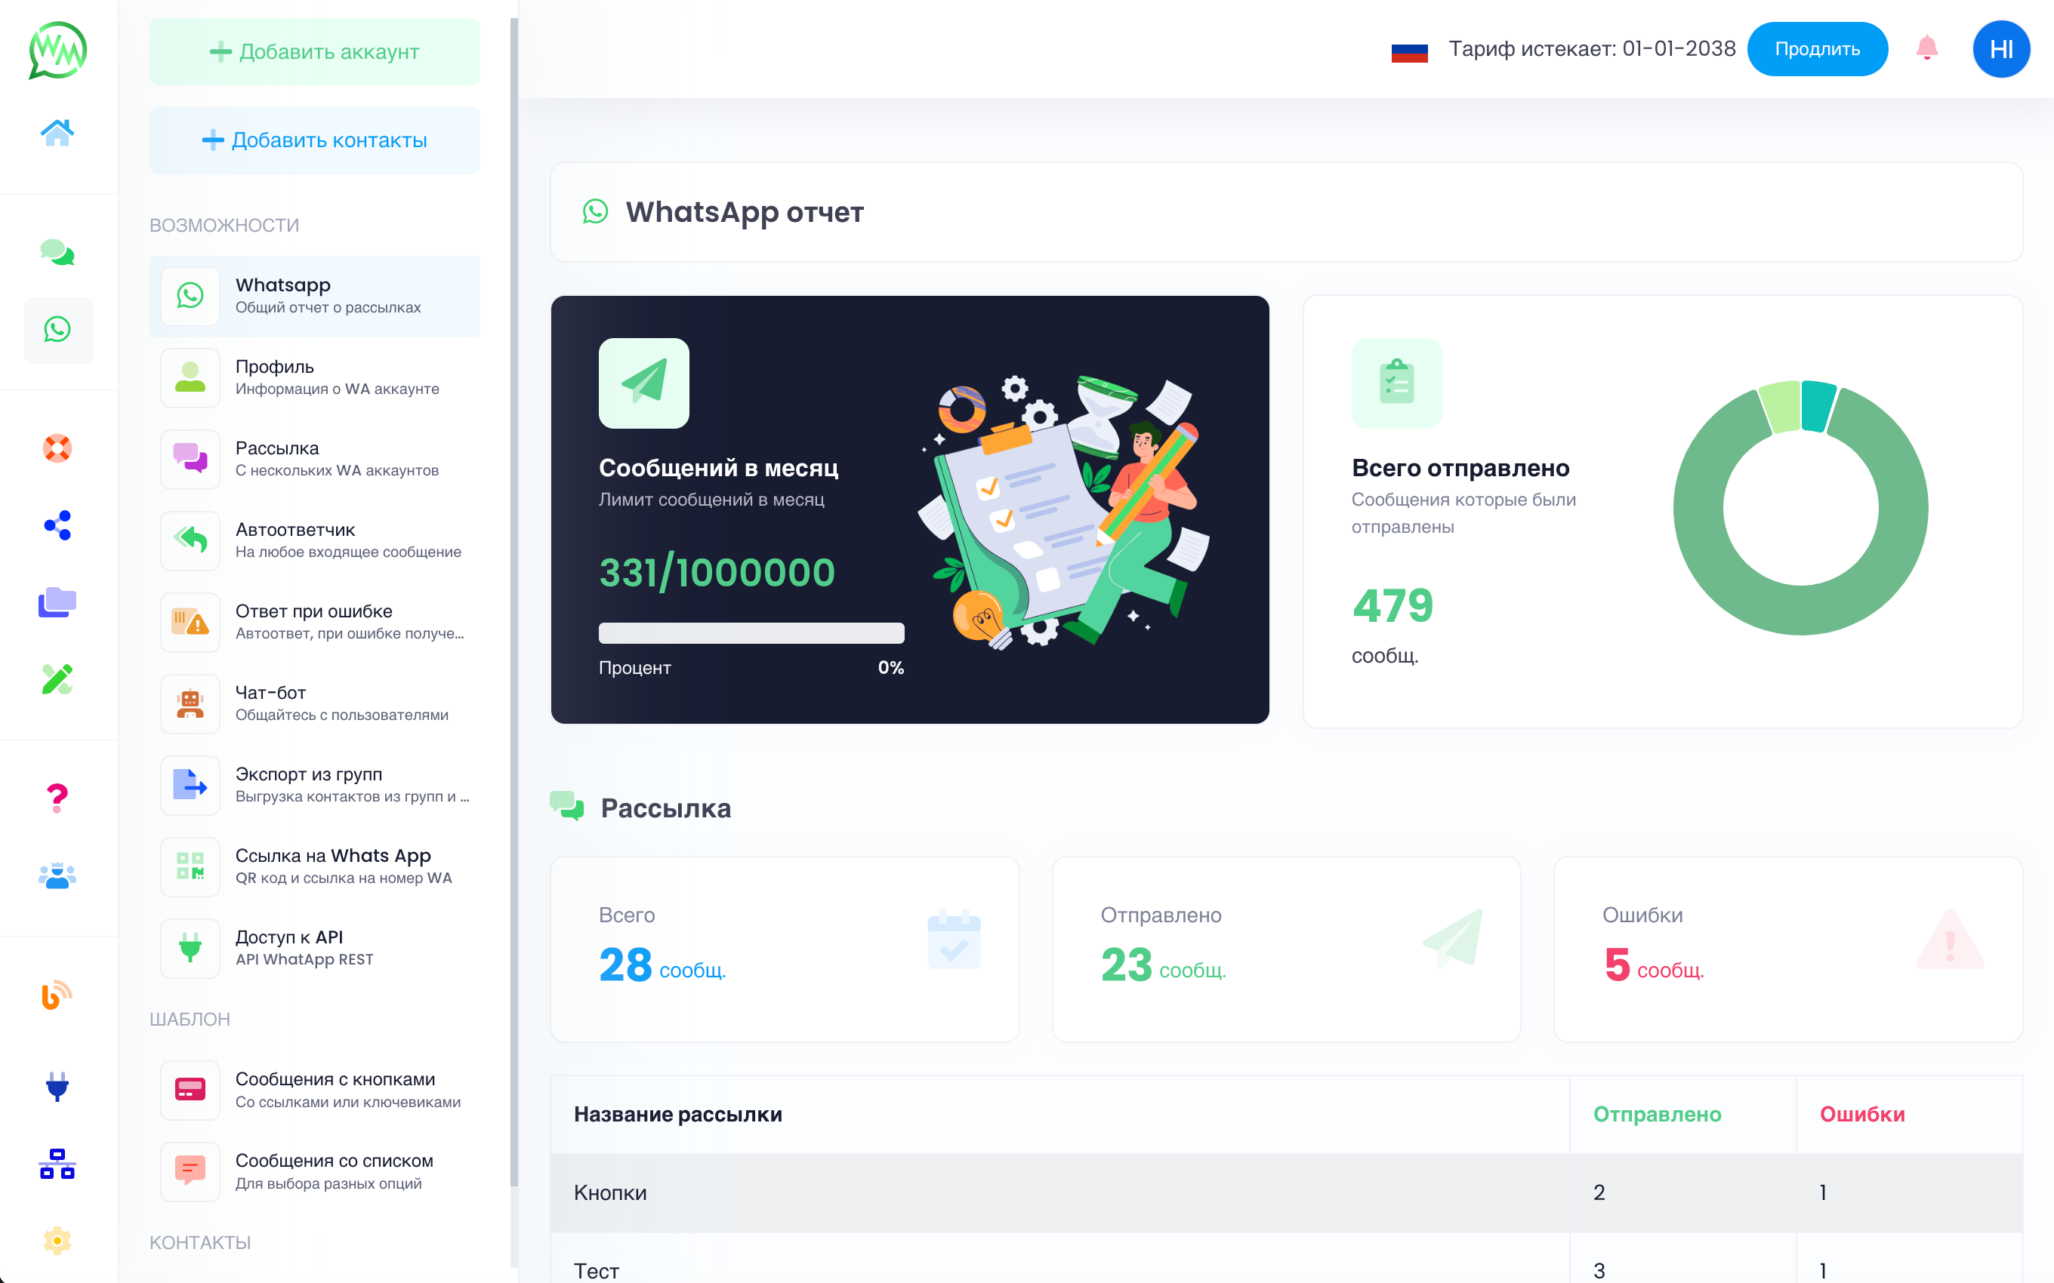The width and height of the screenshot is (2054, 1283).
Task: Open the HI user avatar menu
Action: click(2000, 49)
